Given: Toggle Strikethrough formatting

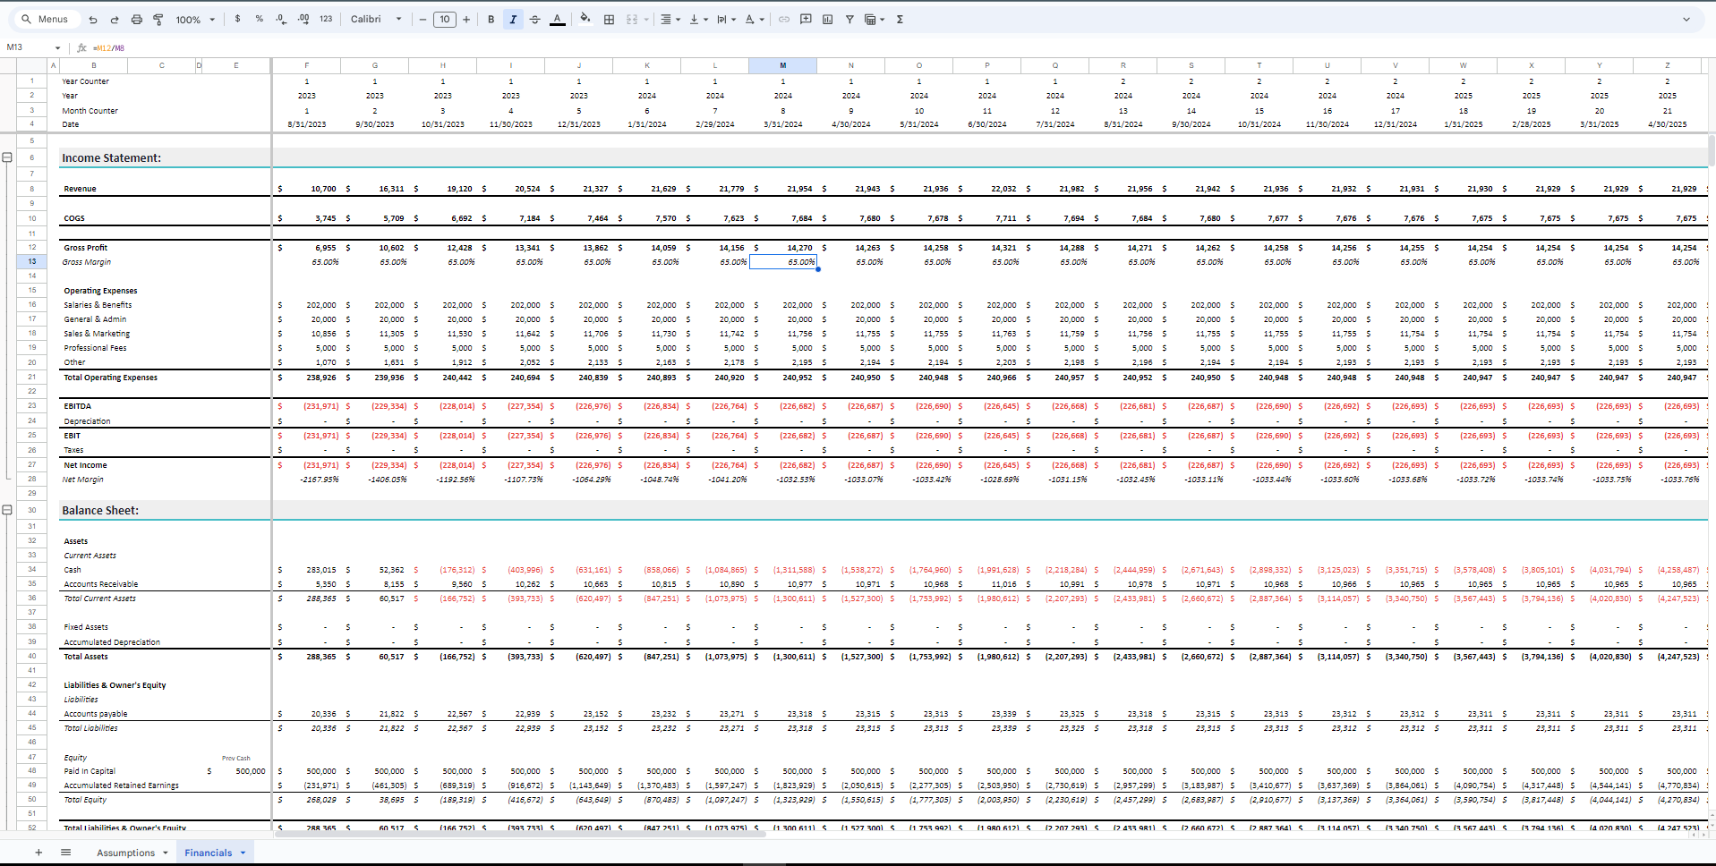Looking at the screenshot, I should (x=535, y=19).
